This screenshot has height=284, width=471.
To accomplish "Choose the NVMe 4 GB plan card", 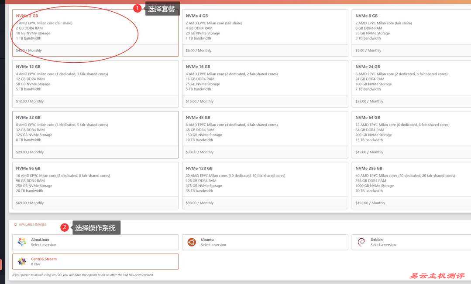I will (x=265, y=33).
